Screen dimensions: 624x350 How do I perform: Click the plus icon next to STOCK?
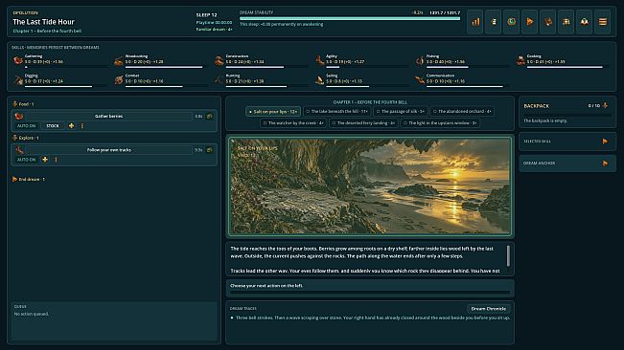71,126
